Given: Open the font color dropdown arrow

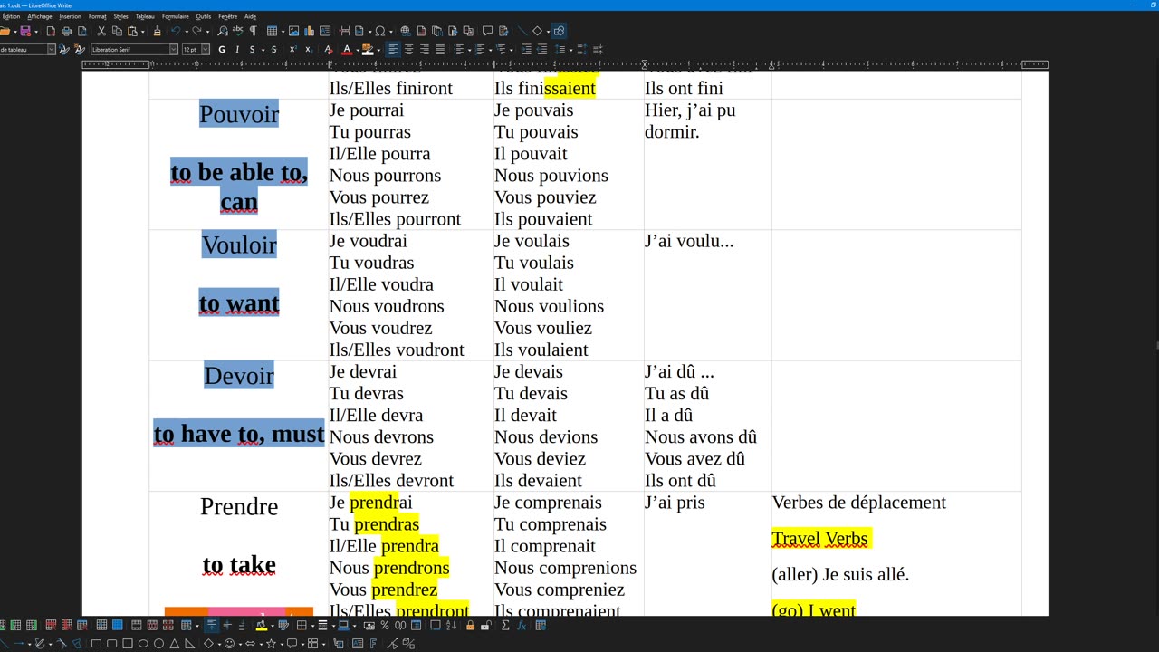Looking at the screenshot, I should [358, 49].
